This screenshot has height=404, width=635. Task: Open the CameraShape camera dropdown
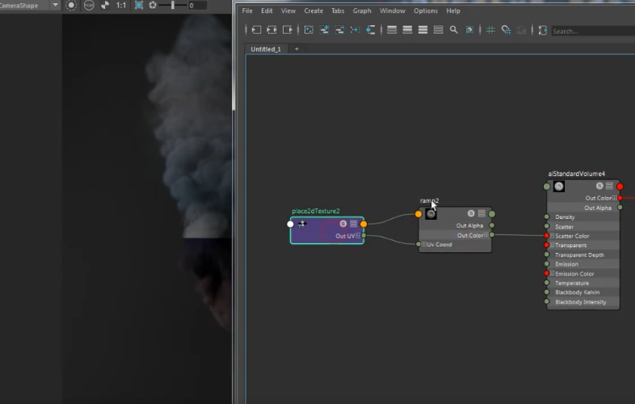(55, 6)
